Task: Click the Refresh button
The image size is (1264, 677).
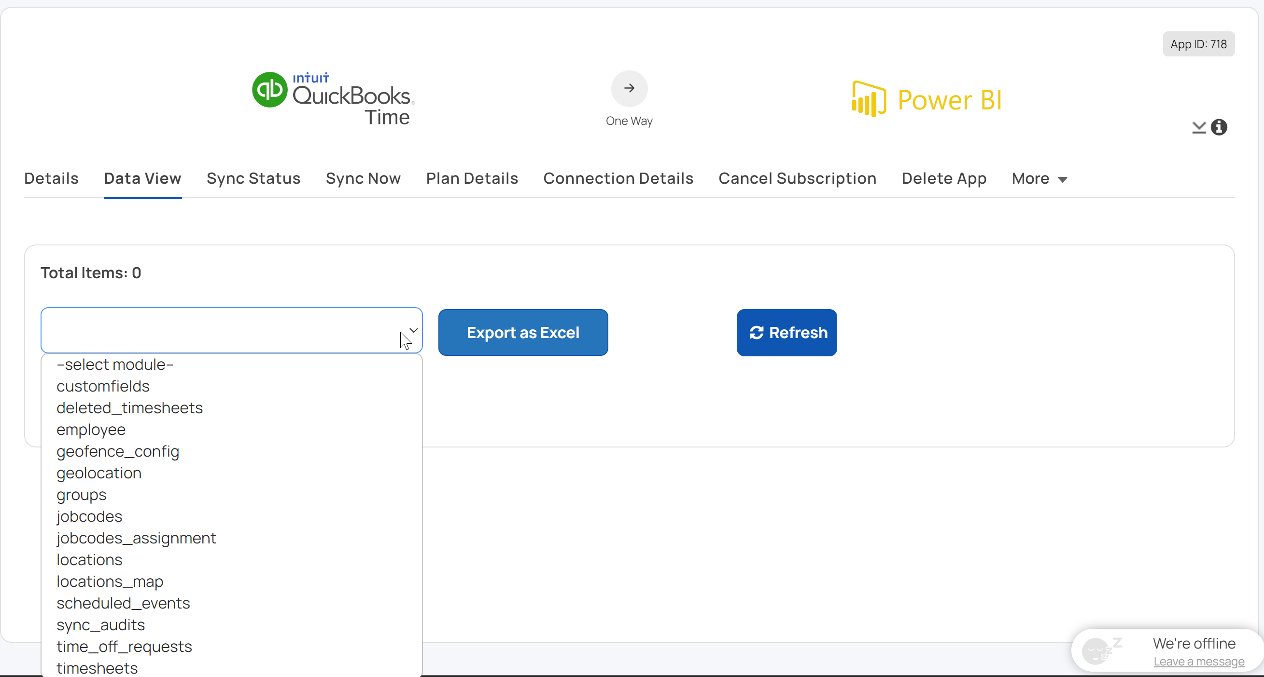Action: 786,332
